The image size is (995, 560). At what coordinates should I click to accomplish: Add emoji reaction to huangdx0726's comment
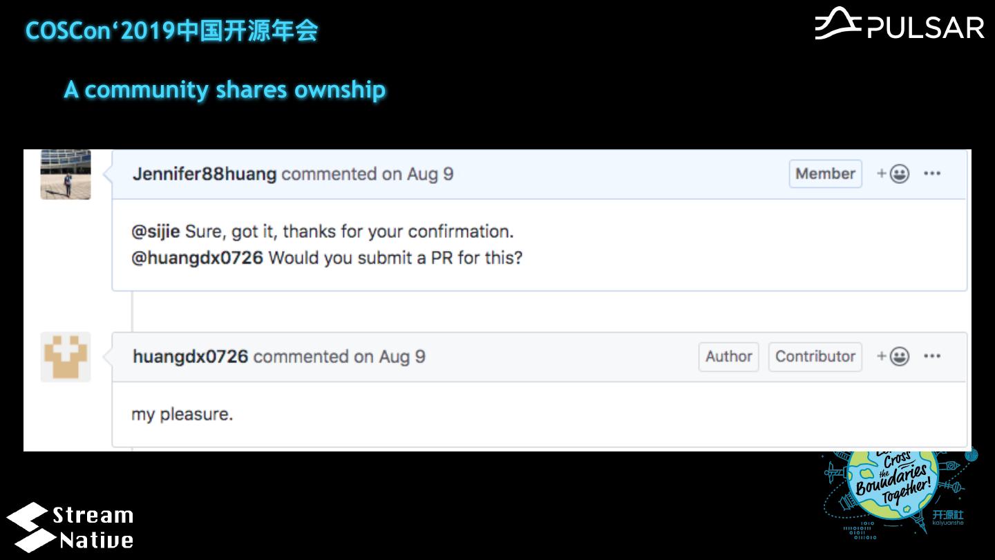point(893,357)
